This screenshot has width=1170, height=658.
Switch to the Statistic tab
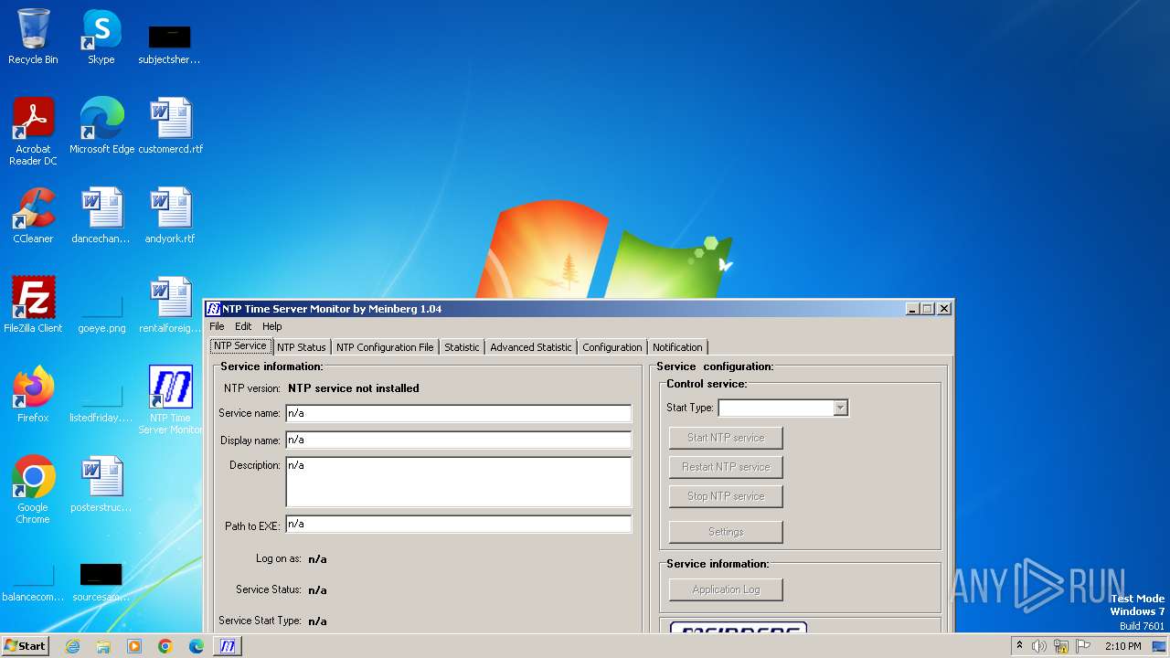tap(462, 347)
